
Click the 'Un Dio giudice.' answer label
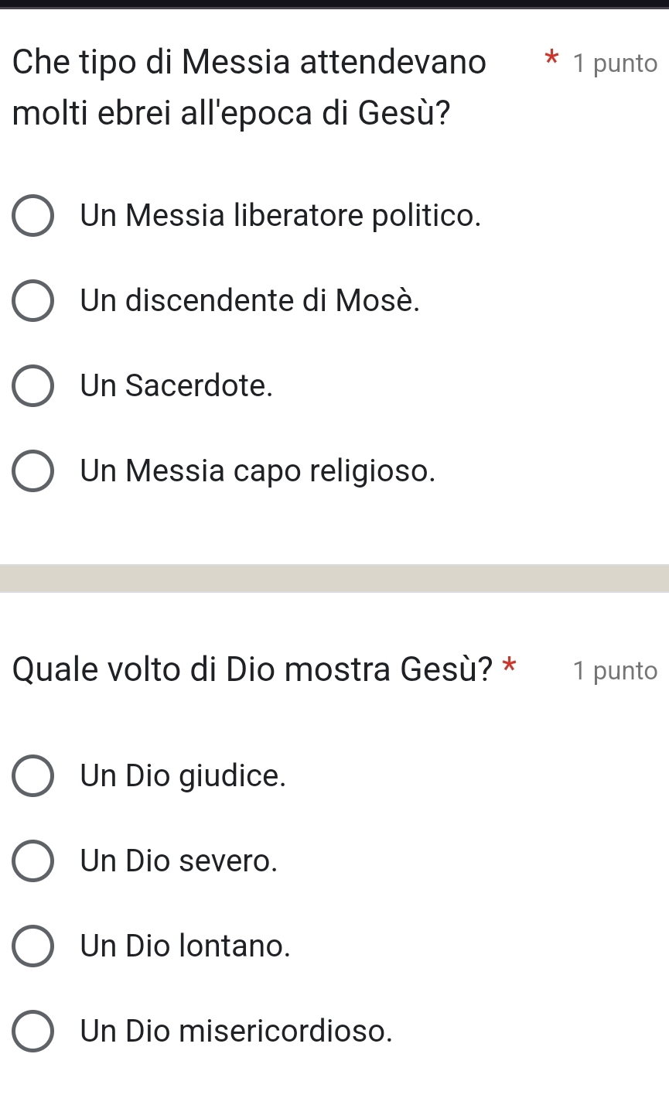(183, 775)
